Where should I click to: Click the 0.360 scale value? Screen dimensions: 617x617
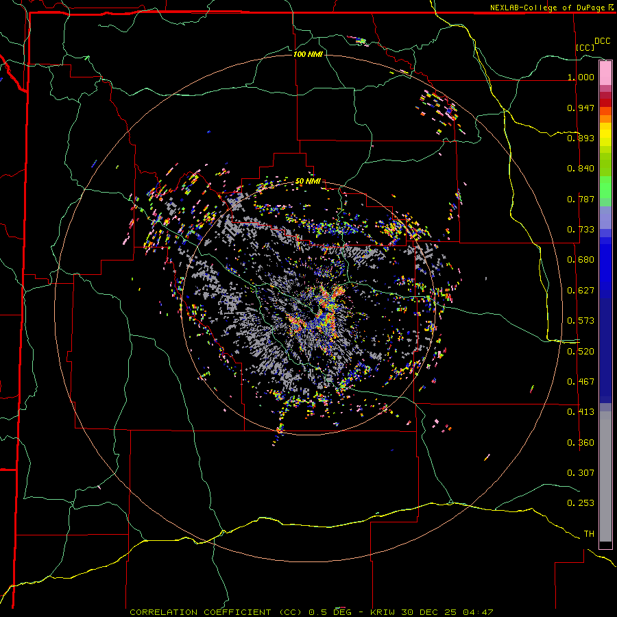click(x=581, y=443)
